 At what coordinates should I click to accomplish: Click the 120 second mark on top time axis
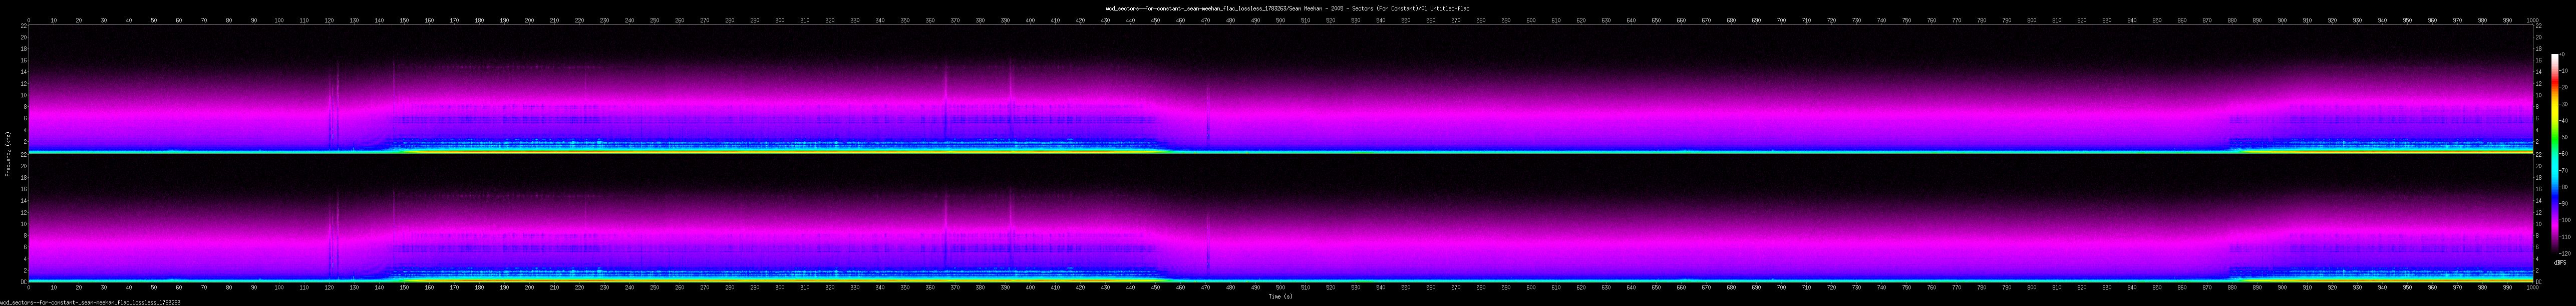click(329, 20)
